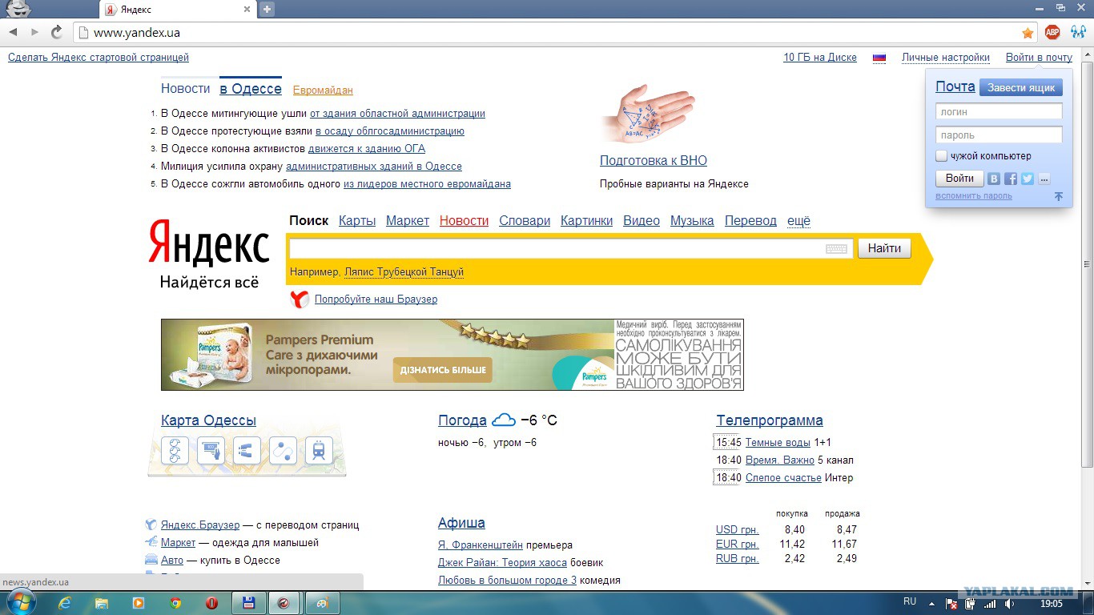Show ATMs with the cash machine map icon
This screenshot has height=615, width=1094.
pos(211,450)
